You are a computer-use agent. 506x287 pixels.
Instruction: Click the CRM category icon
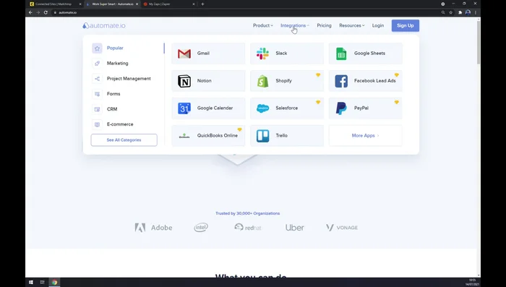tap(97, 109)
